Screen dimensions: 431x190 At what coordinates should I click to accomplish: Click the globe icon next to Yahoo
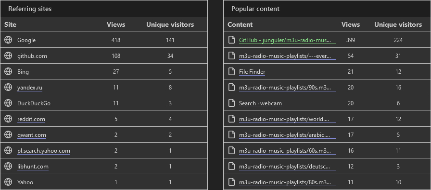[x=8, y=182]
